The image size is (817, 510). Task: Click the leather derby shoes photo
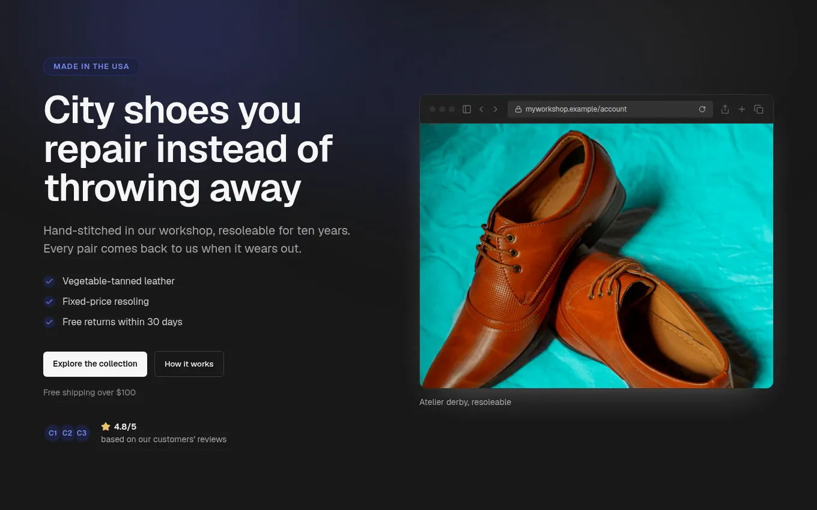tap(597, 256)
